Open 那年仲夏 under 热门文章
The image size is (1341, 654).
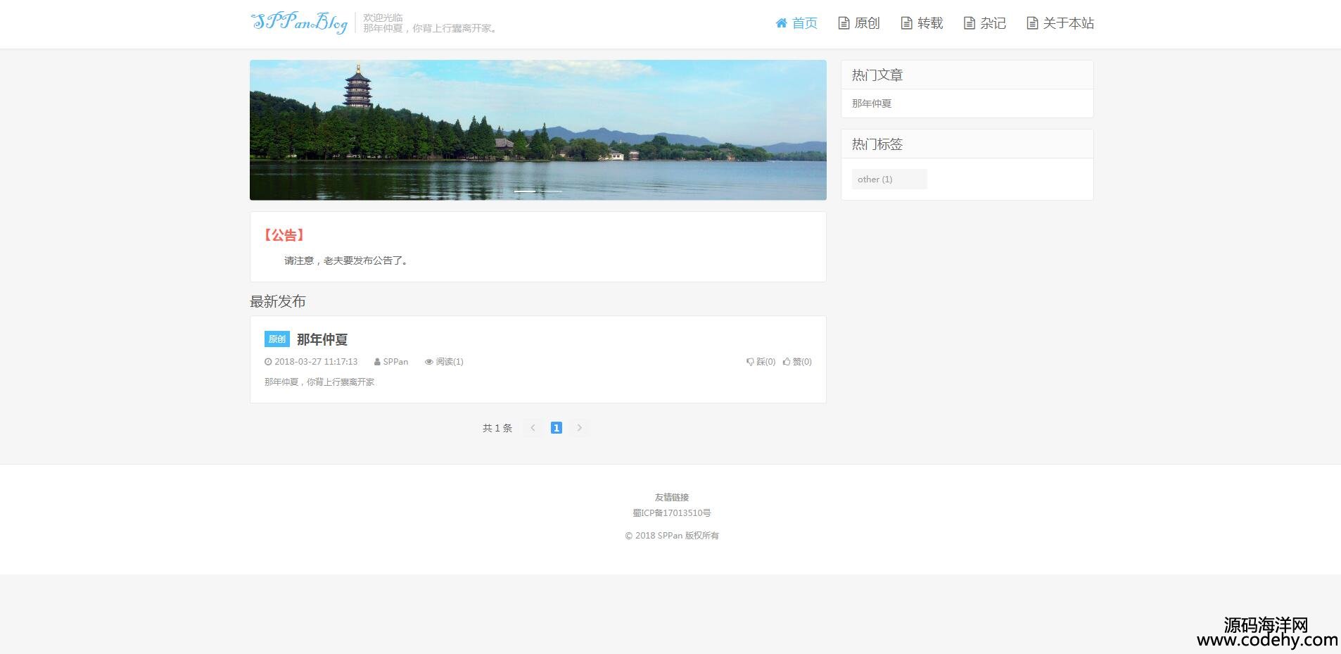click(872, 103)
